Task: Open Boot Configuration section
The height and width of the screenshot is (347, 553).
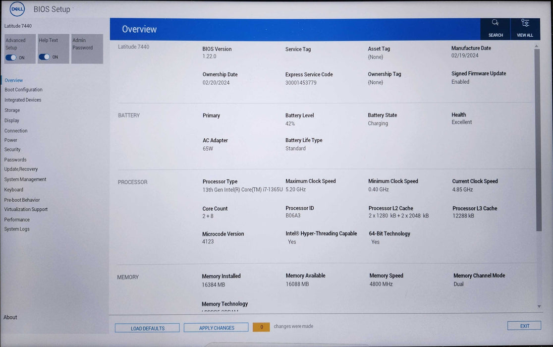Action: tap(23, 90)
